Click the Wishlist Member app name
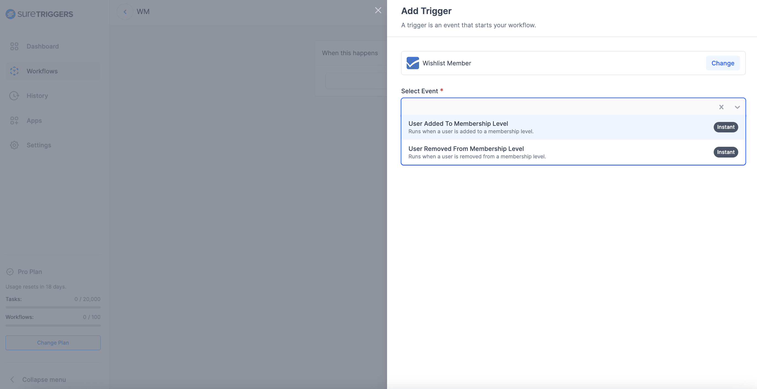757x389 pixels. tap(447, 63)
